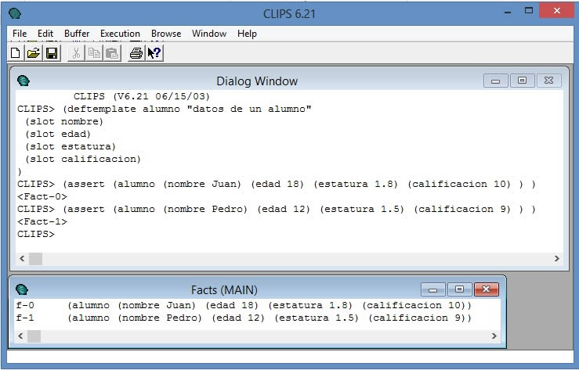Click the "(slot edad)" line

pyautogui.click(x=58, y=134)
